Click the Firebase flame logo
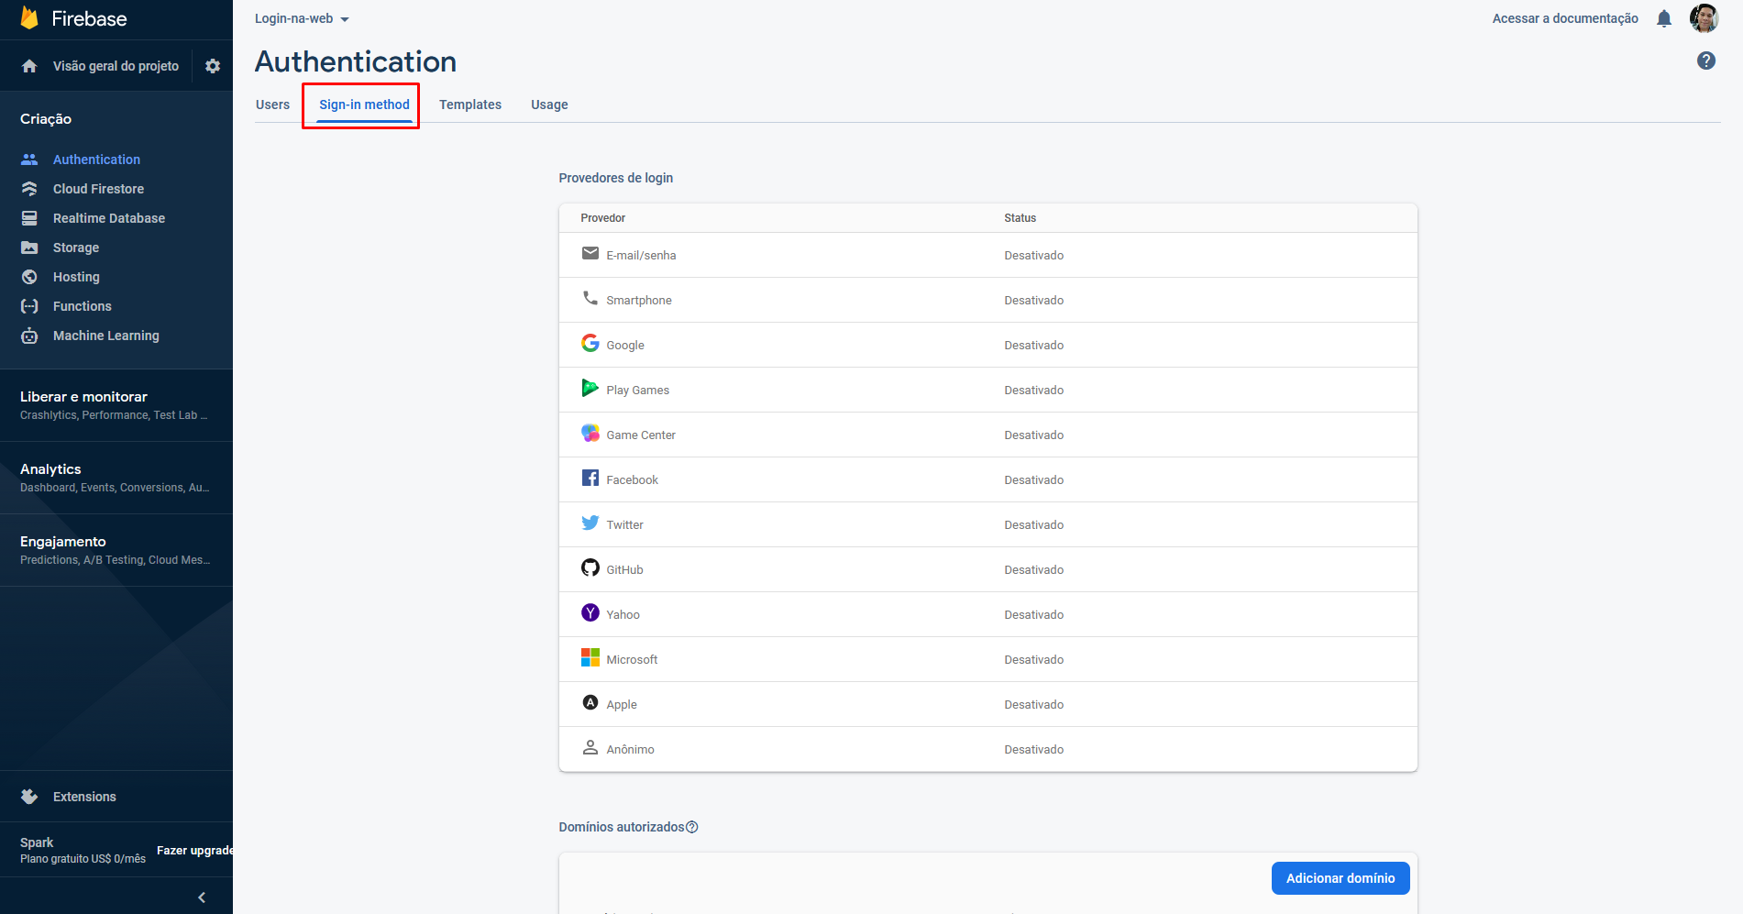 29,18
